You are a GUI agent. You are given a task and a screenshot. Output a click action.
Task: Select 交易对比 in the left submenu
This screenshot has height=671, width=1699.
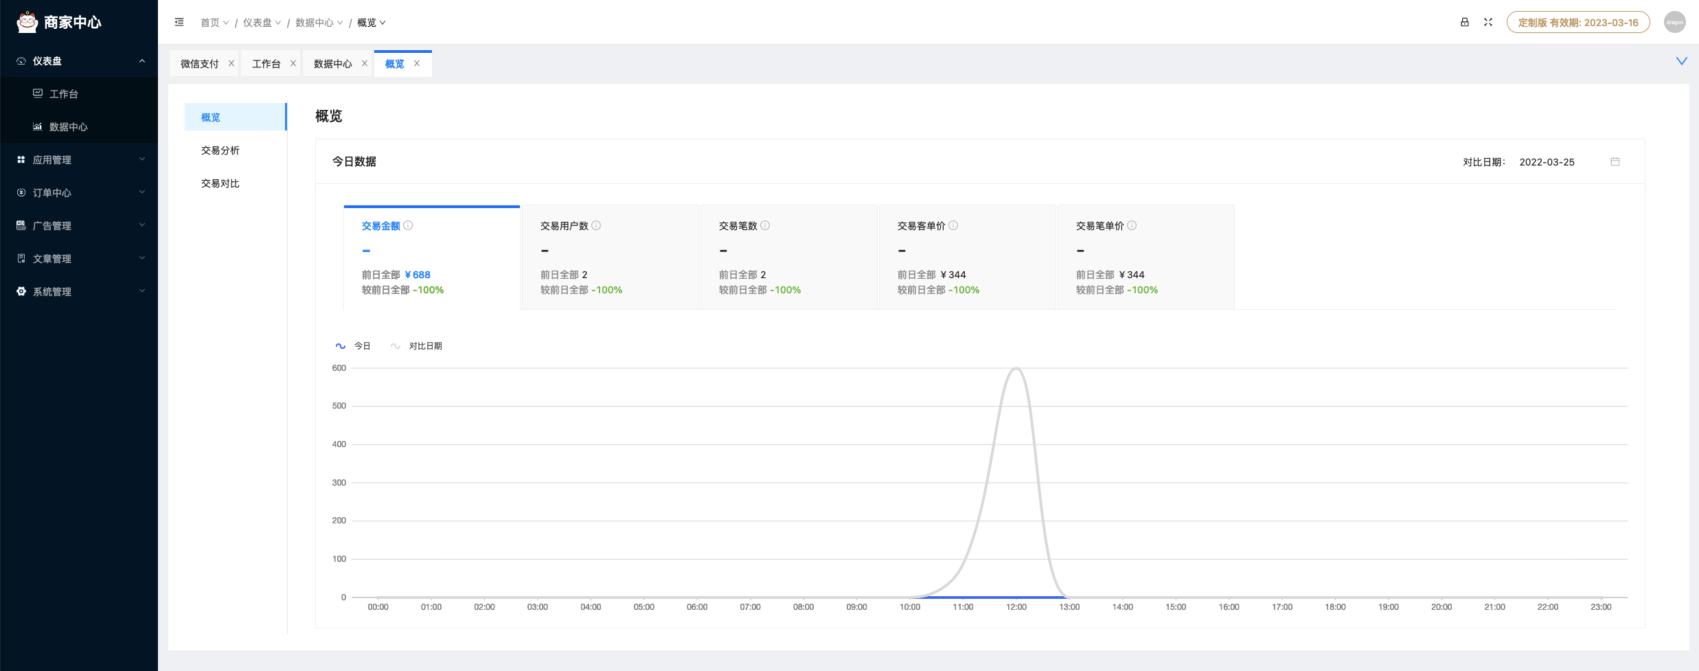(236, 183)
